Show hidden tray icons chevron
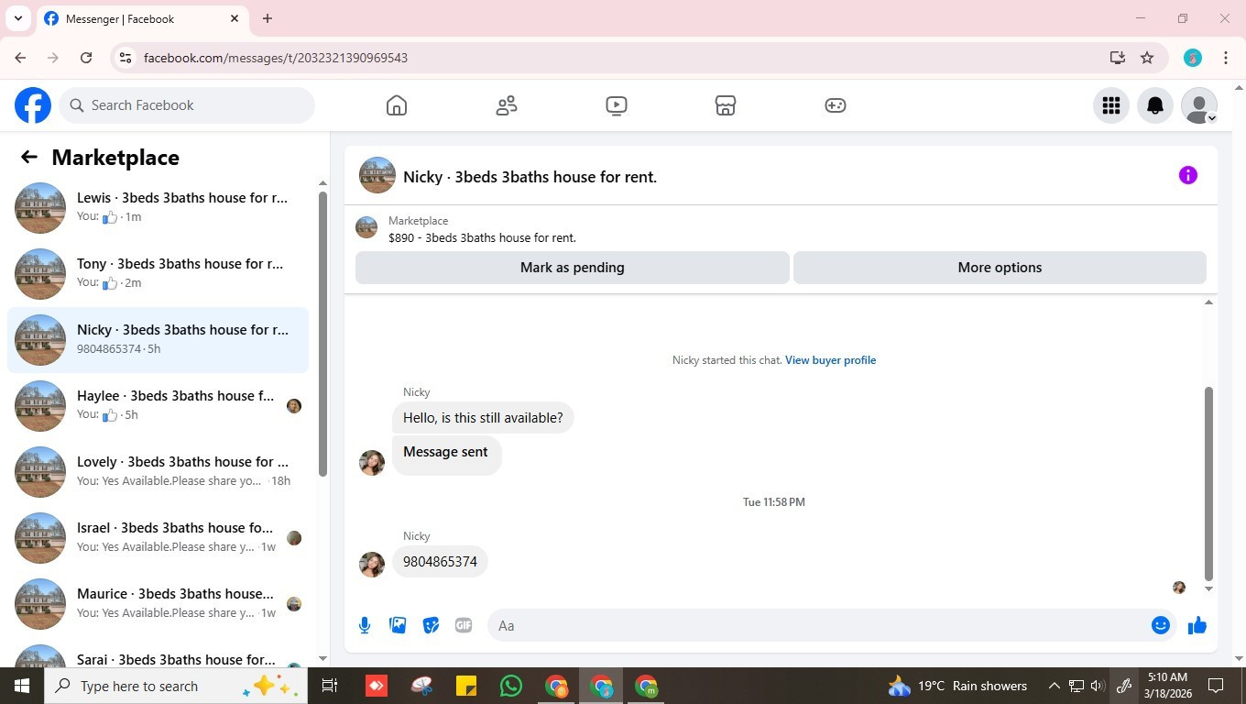 pos(1054,686)
